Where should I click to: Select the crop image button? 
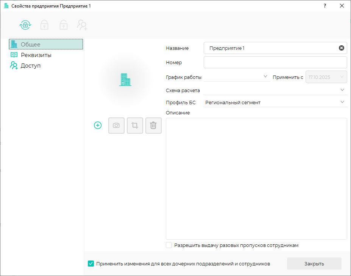[x=135, y=125]
